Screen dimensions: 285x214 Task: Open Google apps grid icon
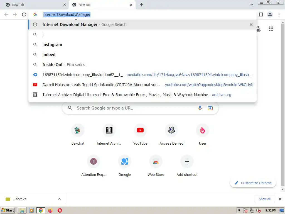coord(271,29)
